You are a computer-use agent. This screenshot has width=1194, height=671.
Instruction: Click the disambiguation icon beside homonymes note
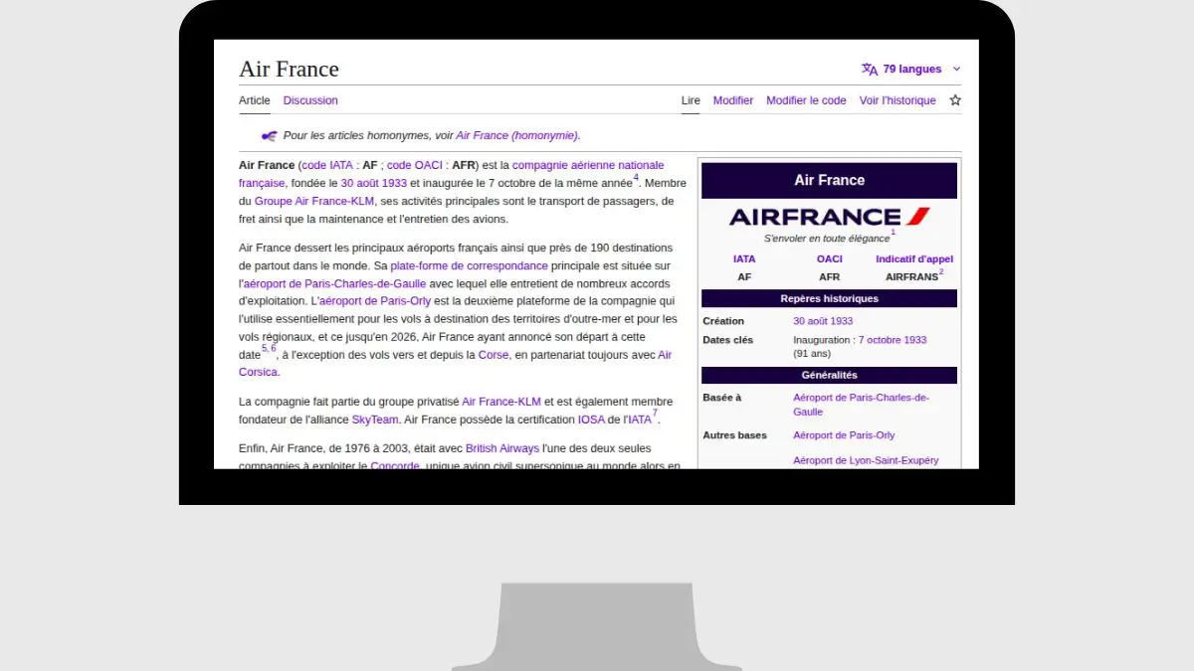click(269, 135)
